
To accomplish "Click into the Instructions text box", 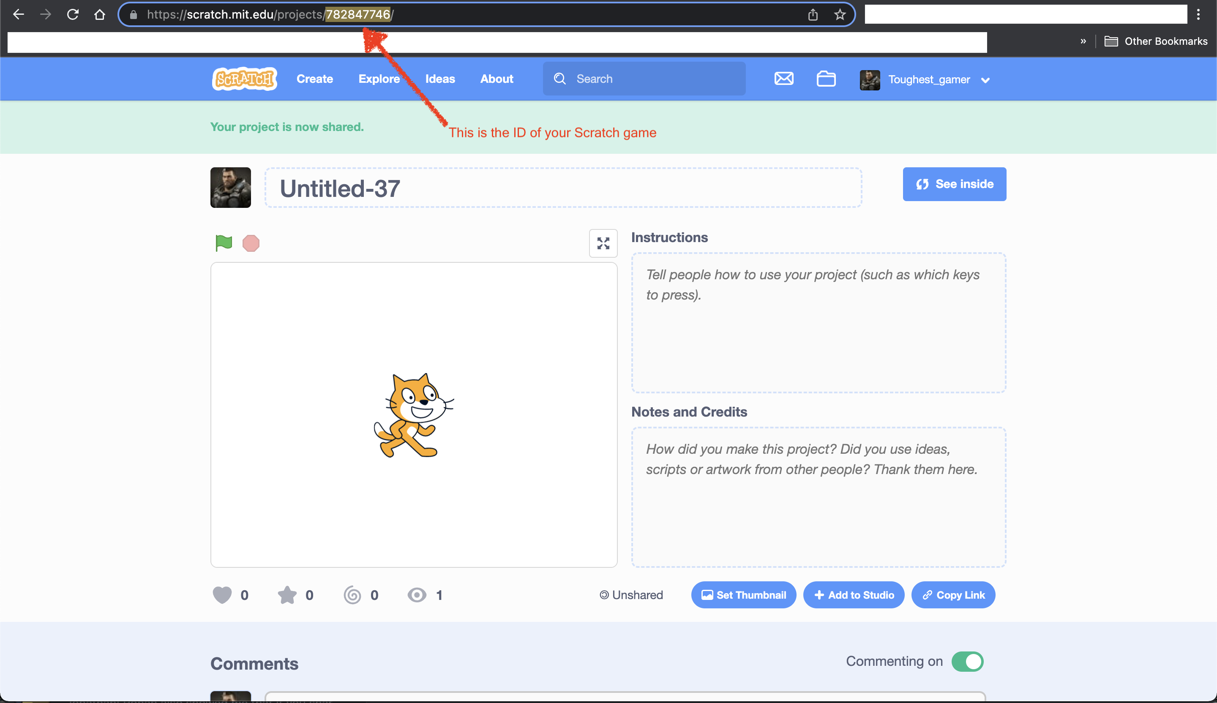I will [818, 322].
